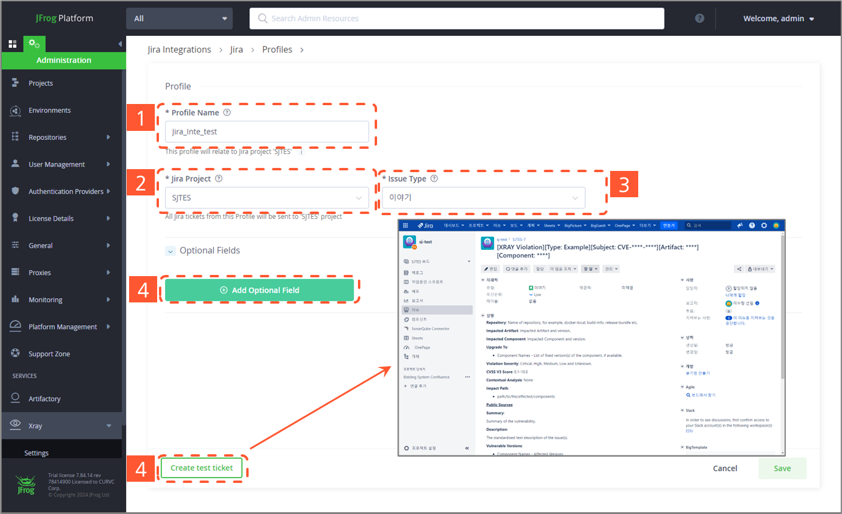This screenshot has height=514, width=842.
Task: Expand the Repositories submenu arrow
Action: pyautogui.click(x=108, y=137)
